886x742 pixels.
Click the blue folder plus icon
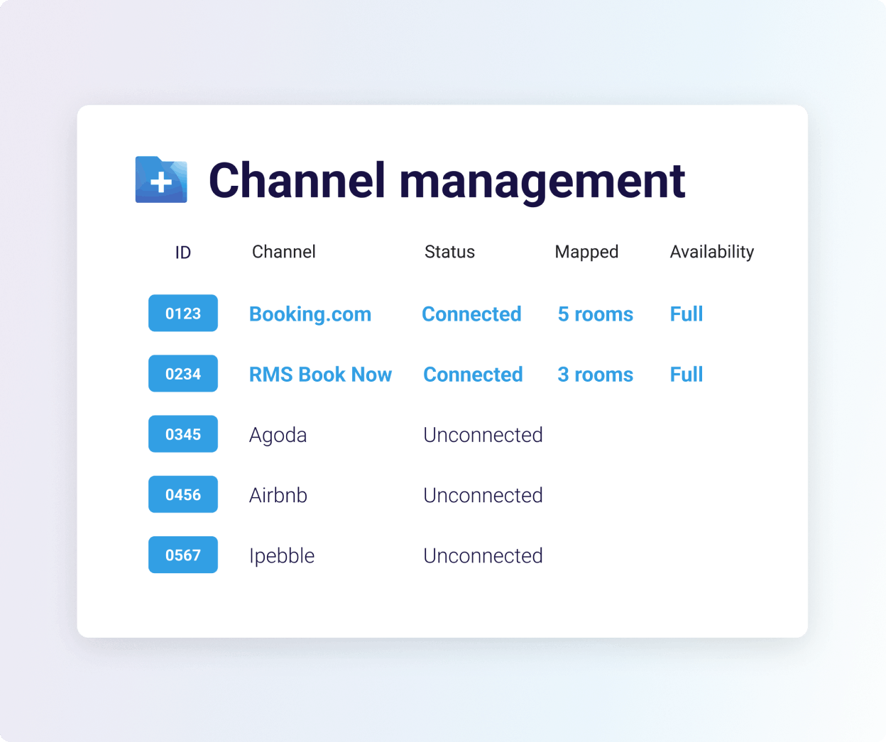pos(161,179)
